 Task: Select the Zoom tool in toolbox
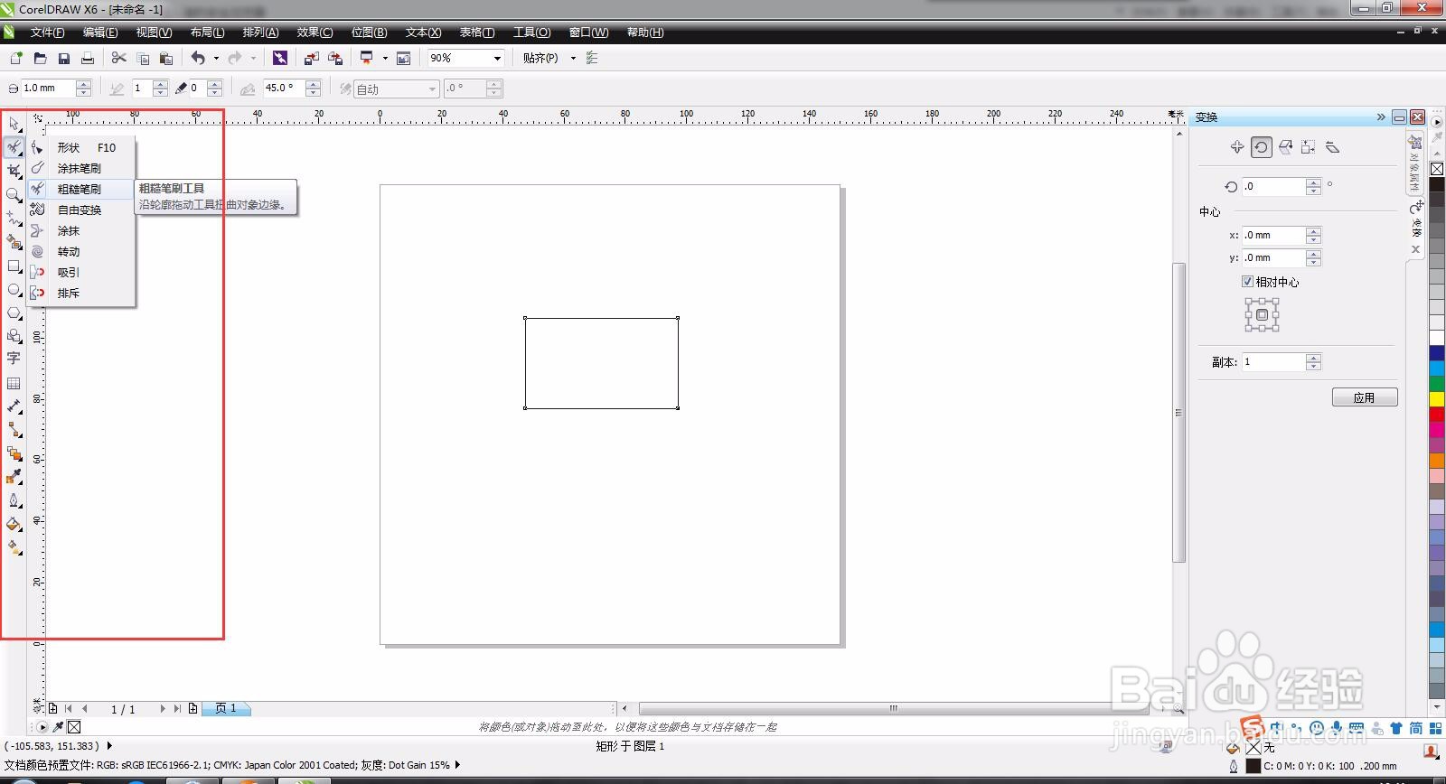[x=14, y=194]
